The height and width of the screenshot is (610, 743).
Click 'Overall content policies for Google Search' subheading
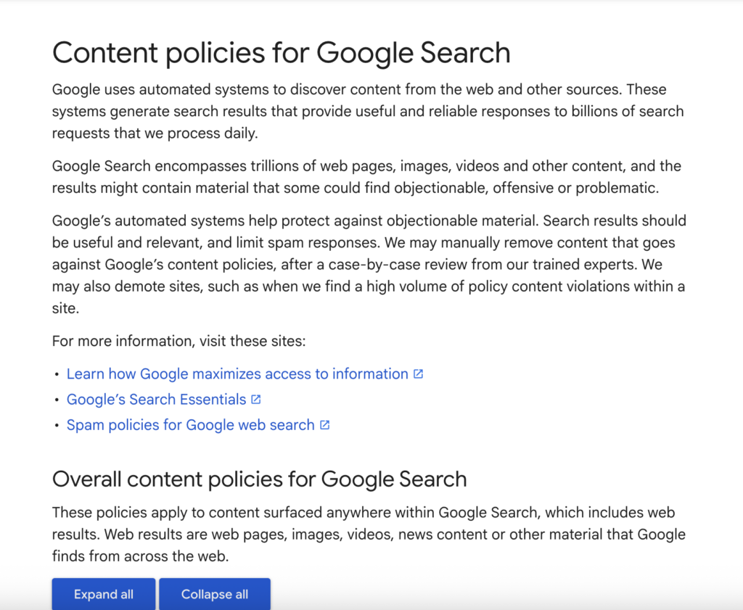(259, 479)
